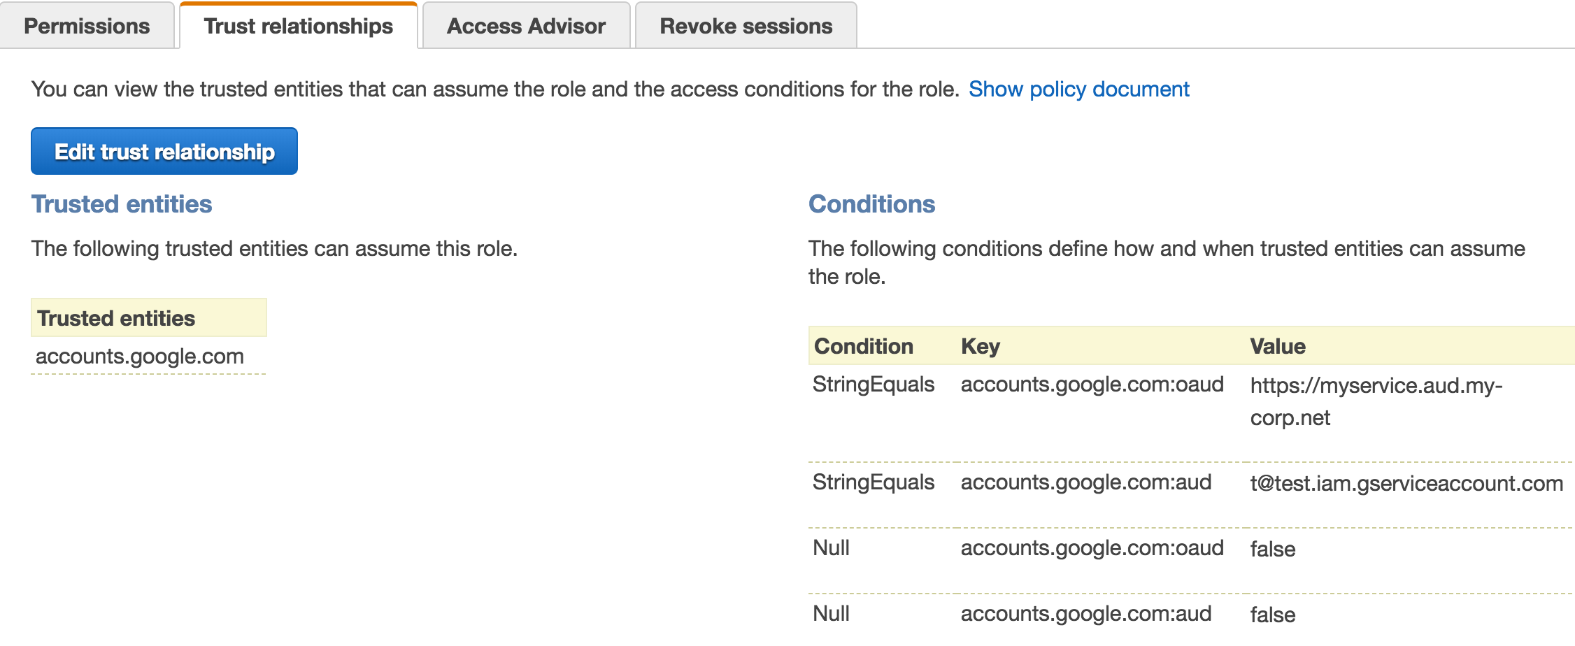Click the aud key in second StringEquals row

tap(1085, 482)
